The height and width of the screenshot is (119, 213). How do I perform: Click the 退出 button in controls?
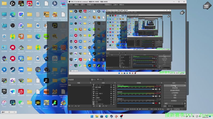[x=175, y=98]
